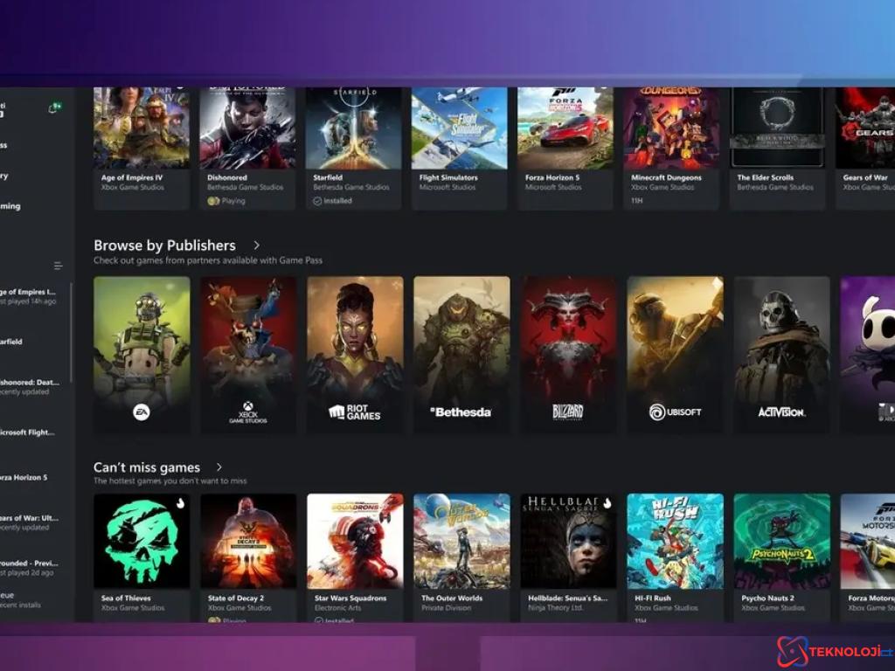Click 'Private Division' under The Outer Worlds
This screenshot has width=895, height=671.
pyautogui.click(x=447, y=608)
